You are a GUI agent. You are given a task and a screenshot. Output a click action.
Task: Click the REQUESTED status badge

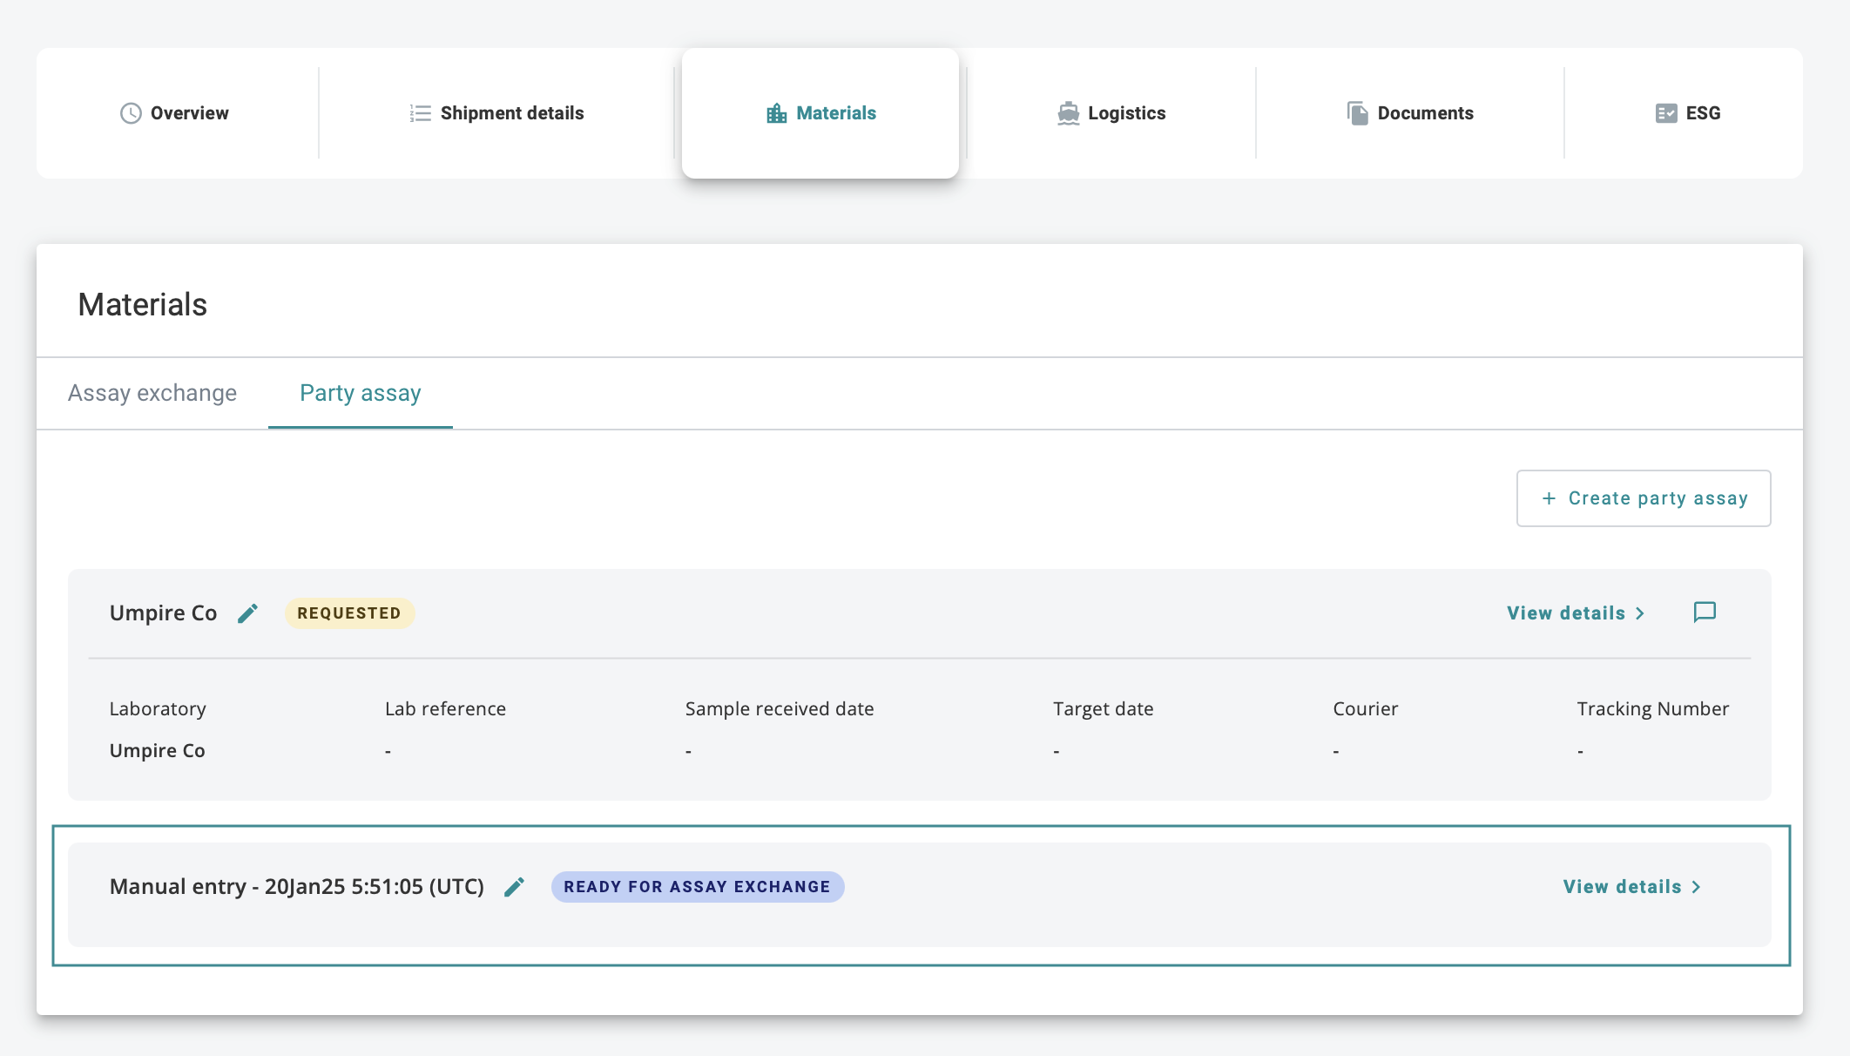click(x=349, y=613)
